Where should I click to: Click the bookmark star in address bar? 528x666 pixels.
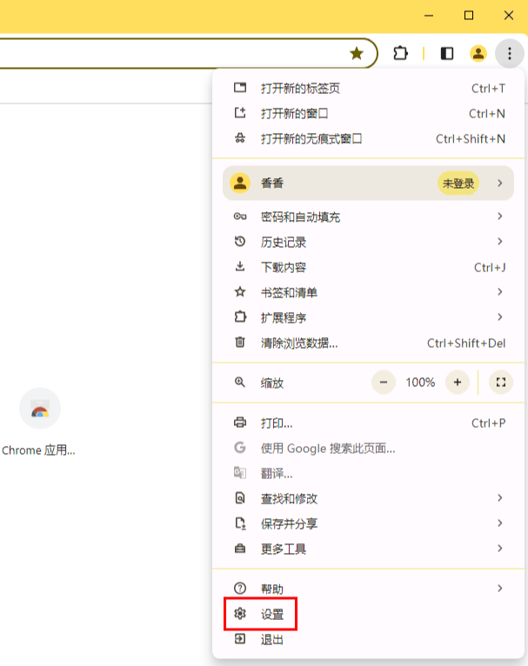tap(357, 54)
